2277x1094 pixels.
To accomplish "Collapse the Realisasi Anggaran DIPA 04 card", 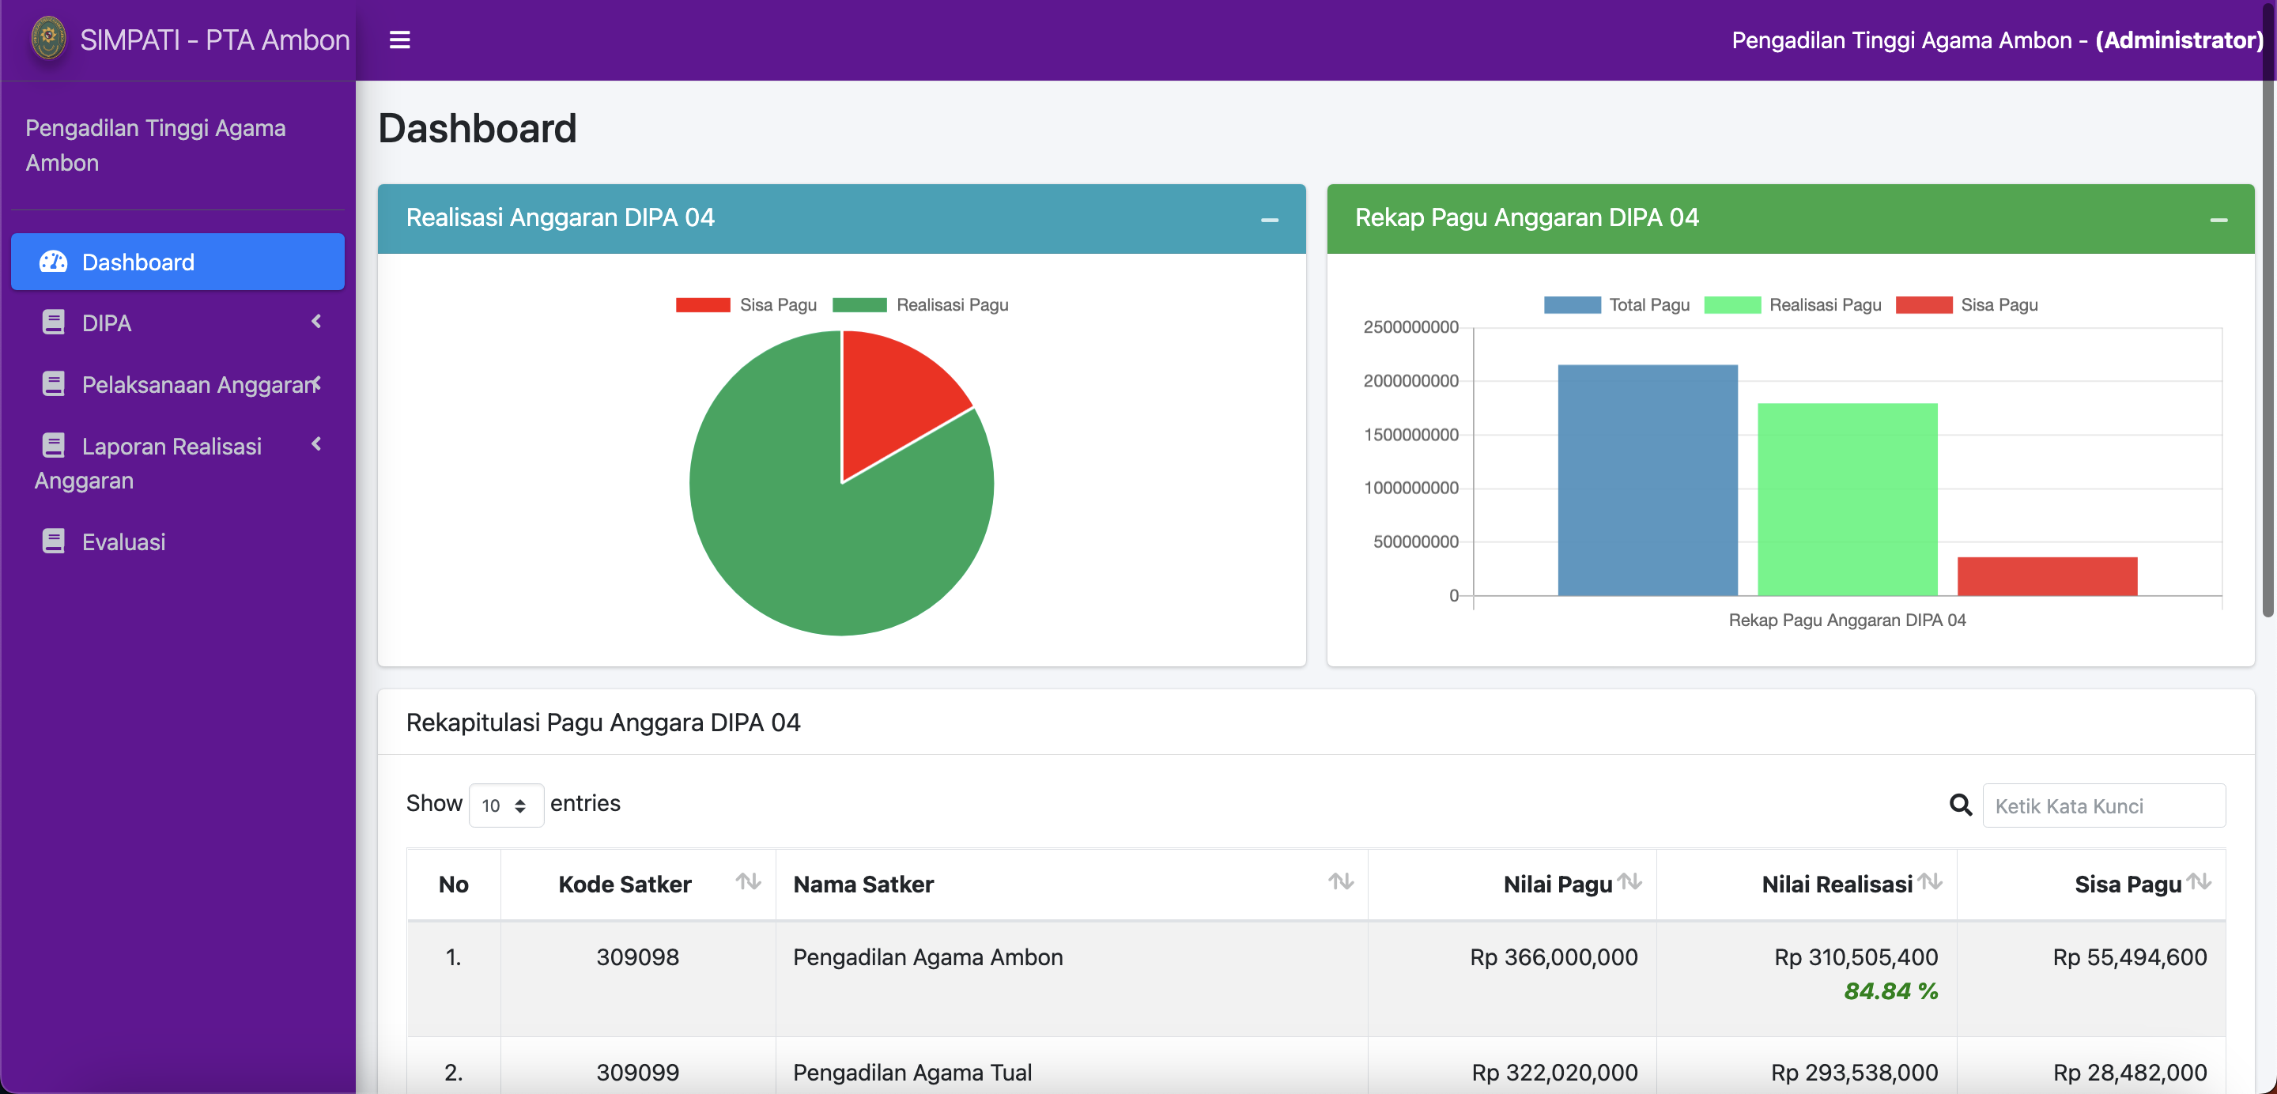I will click(x=1269, y=219).
